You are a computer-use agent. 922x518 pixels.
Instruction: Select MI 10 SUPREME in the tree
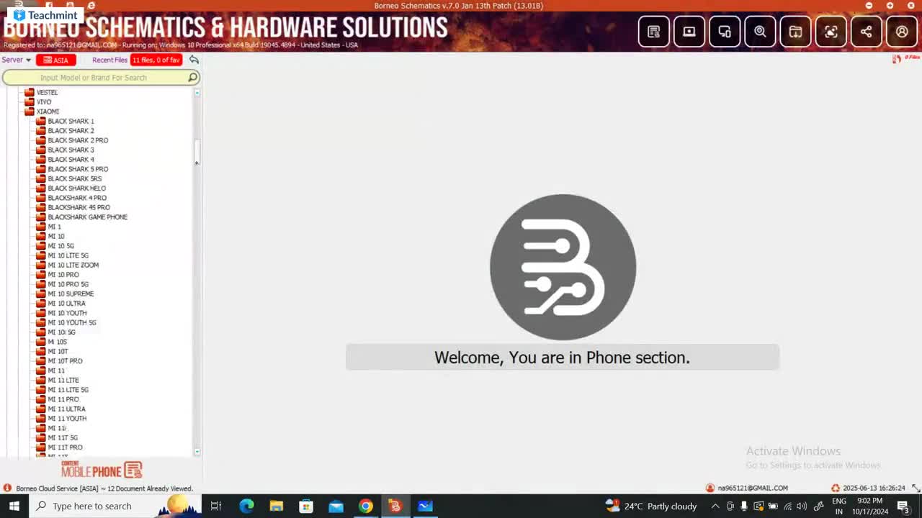tap(71, 294)
